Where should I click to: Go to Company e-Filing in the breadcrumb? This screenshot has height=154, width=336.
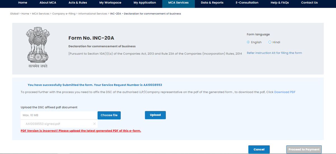(64, 14)
